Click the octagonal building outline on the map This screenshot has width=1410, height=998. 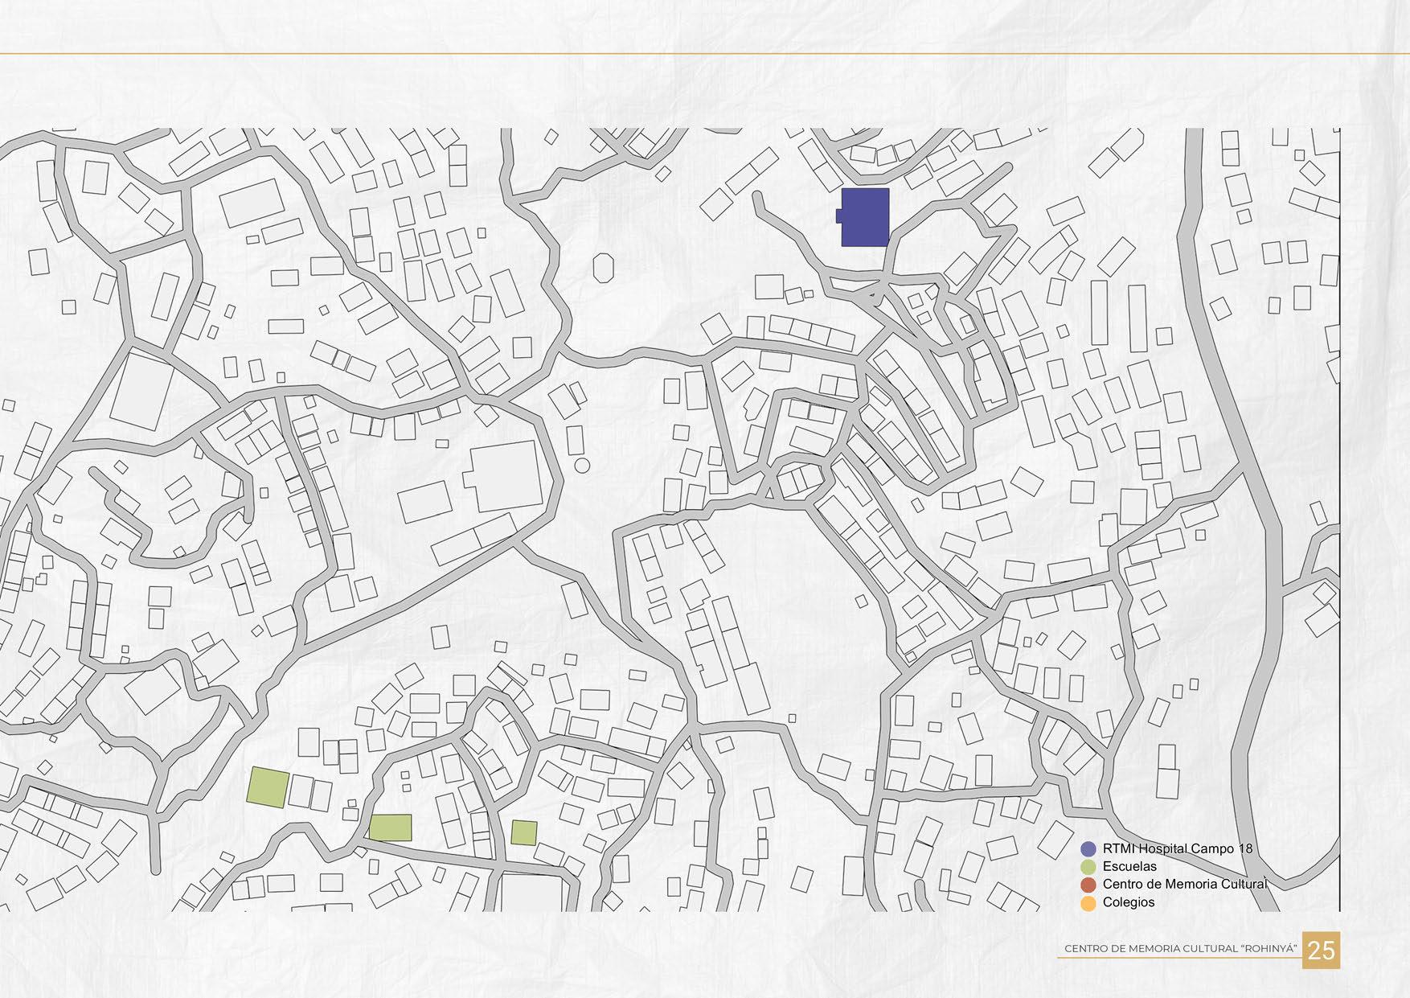[603, 268]
